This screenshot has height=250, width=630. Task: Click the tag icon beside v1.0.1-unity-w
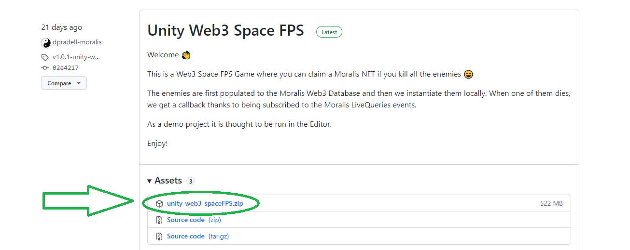(45, 57)
